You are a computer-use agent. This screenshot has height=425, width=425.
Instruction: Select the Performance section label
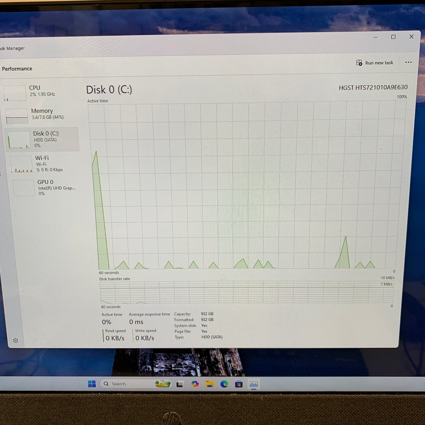[x=17, y=68]
